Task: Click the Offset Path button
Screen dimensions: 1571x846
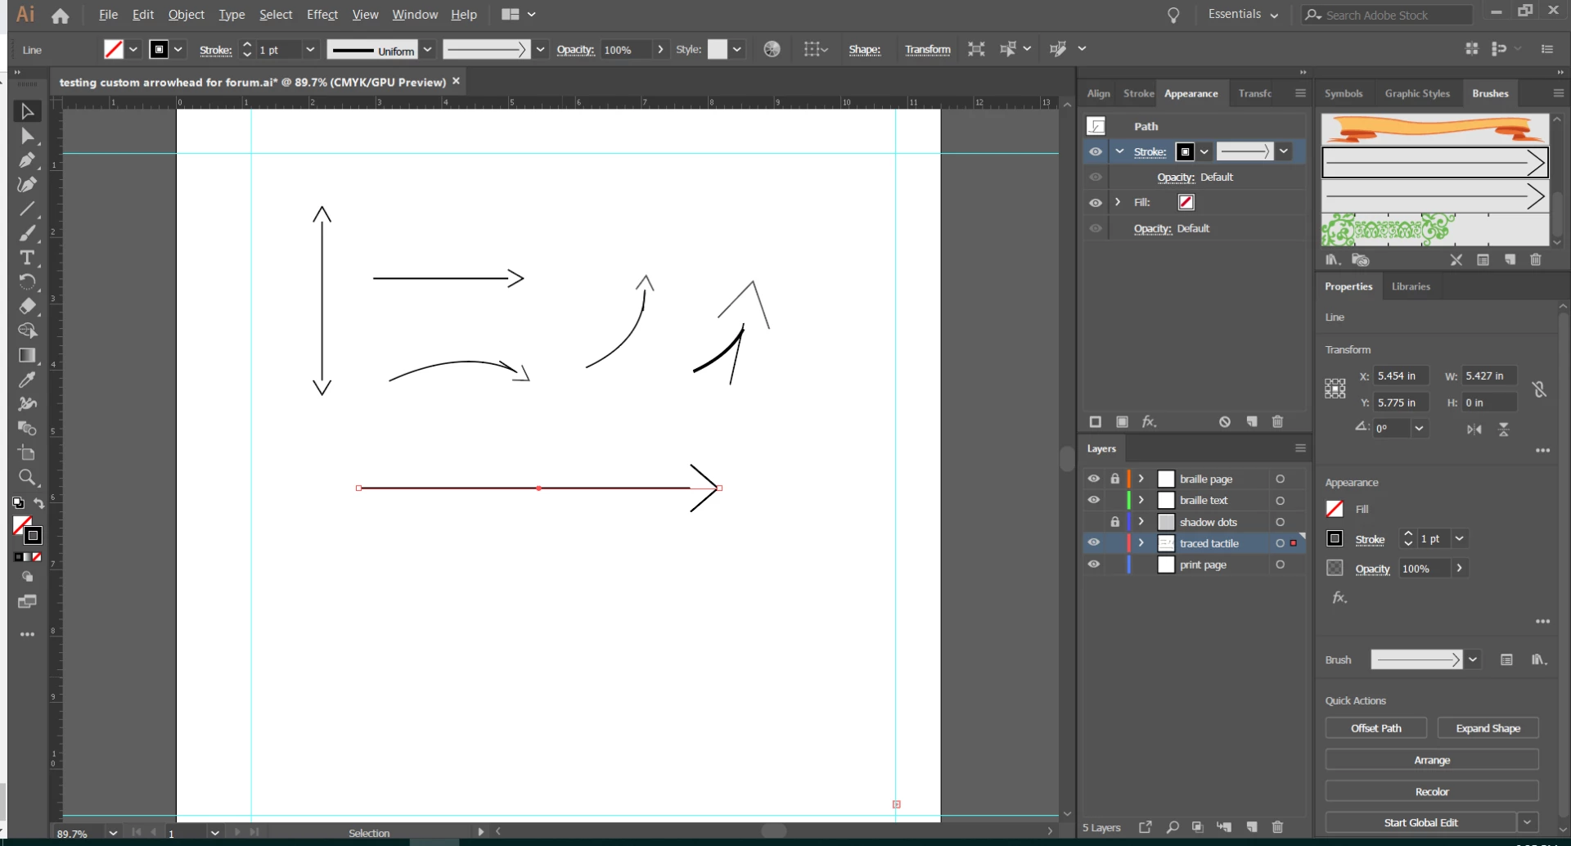Action: [x=1376, y=728]
